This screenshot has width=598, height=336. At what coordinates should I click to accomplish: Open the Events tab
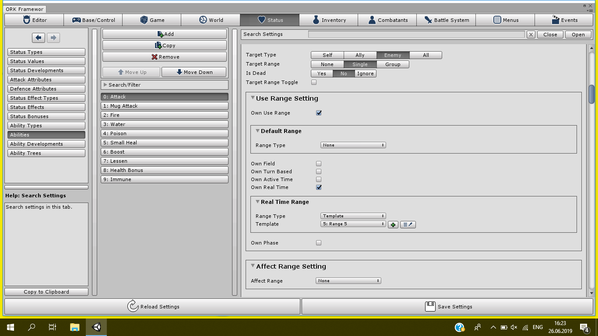564,20
